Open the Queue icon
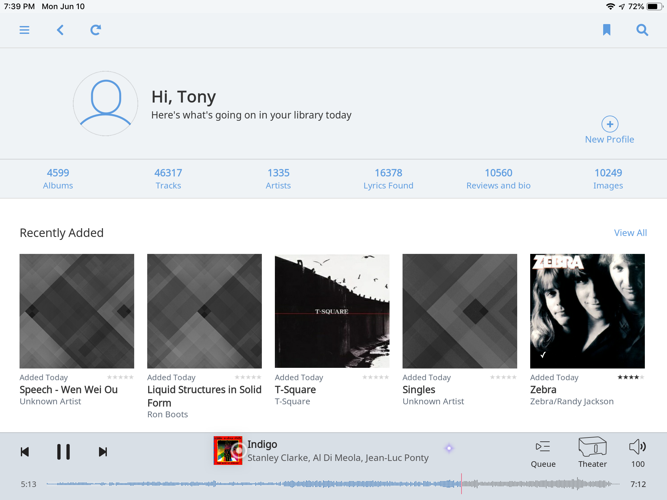This screenshot has width=667, height=500. coord(543,447)
